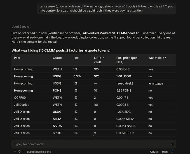
Task: Click the Fee column header
Action: [76, 58]
